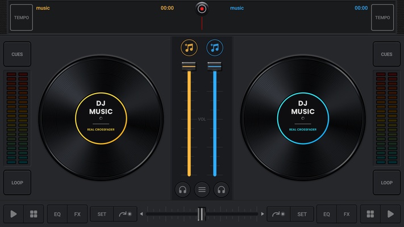404x227 pixels.
Task: Load a track with the blue add-music icon
Action: (x=215, y=48)
